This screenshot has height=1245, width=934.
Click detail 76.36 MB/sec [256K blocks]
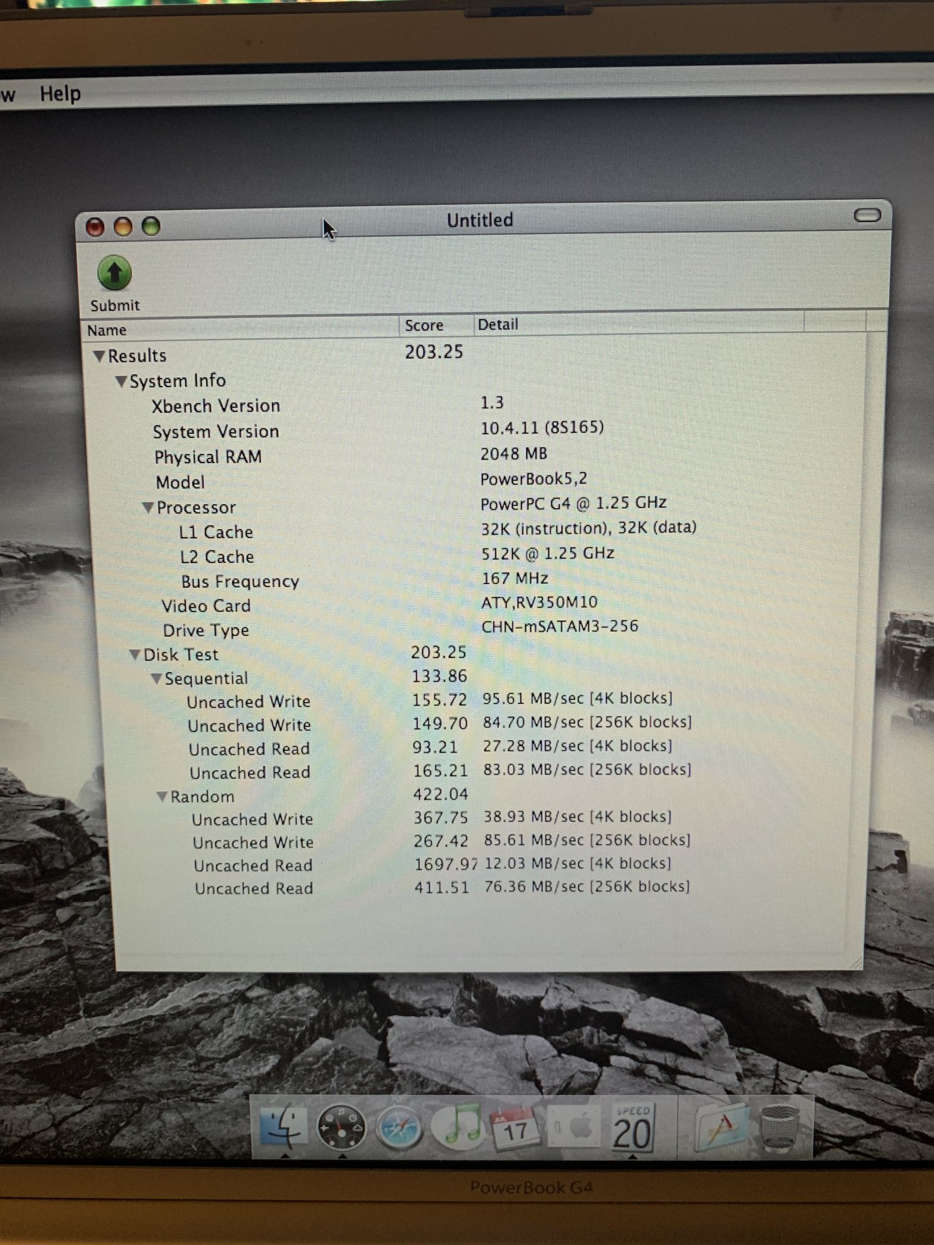587,886
